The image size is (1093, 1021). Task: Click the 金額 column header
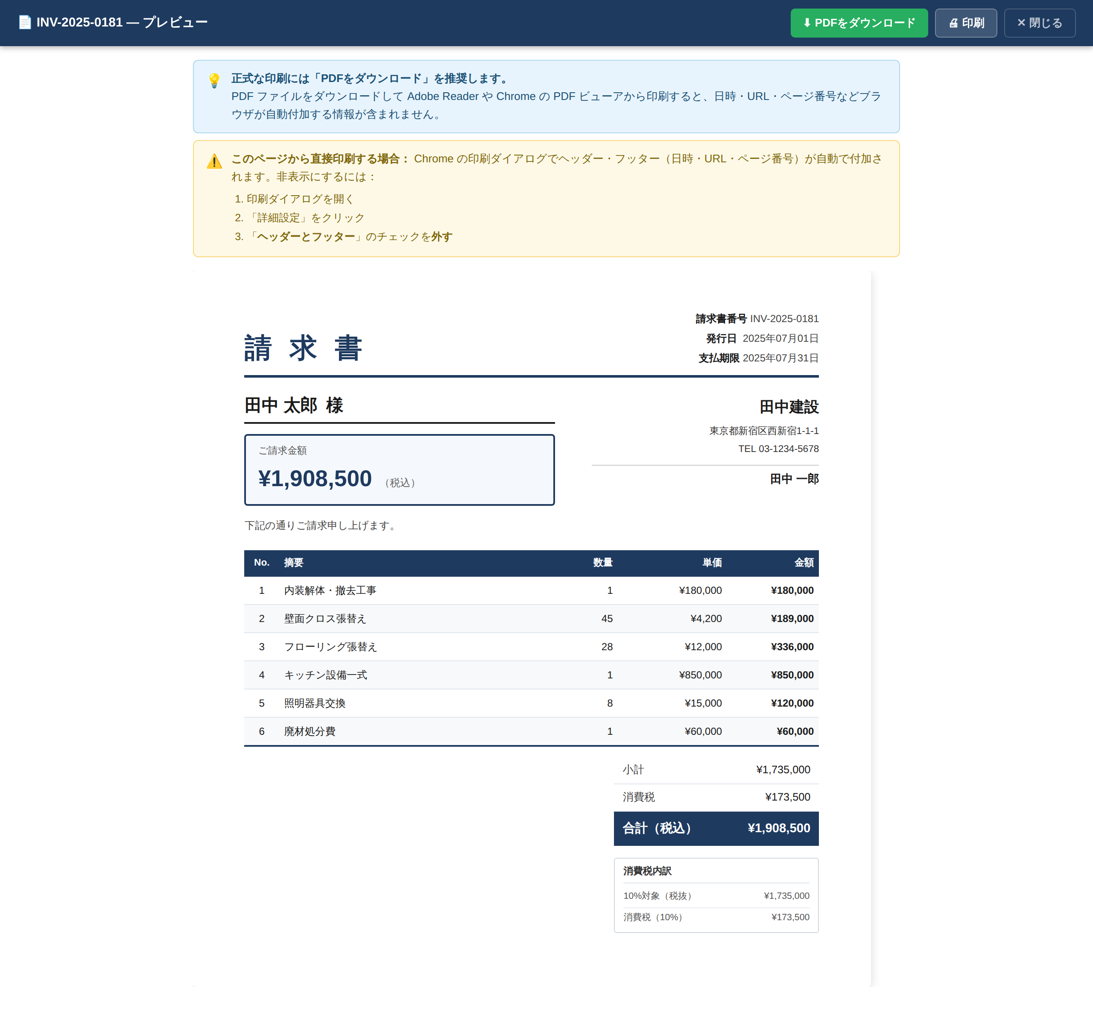click(x=804, y=563)
